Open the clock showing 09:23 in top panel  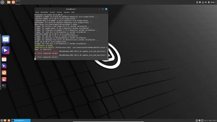[x=213, y=2]
